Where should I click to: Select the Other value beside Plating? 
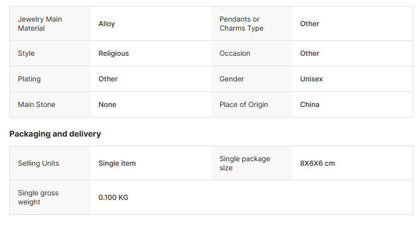click(x=108, y=79)
